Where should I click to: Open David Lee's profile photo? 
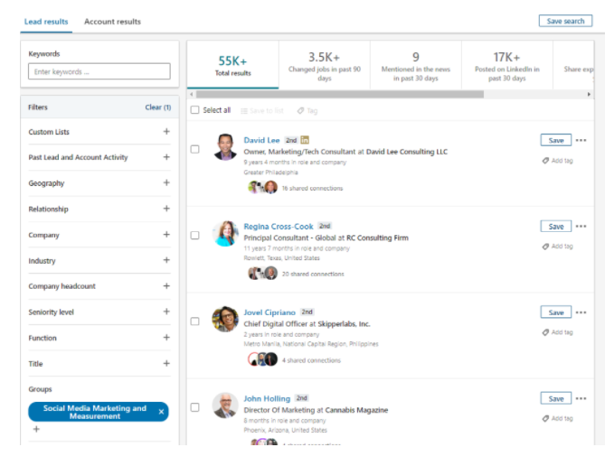(225, 147)
